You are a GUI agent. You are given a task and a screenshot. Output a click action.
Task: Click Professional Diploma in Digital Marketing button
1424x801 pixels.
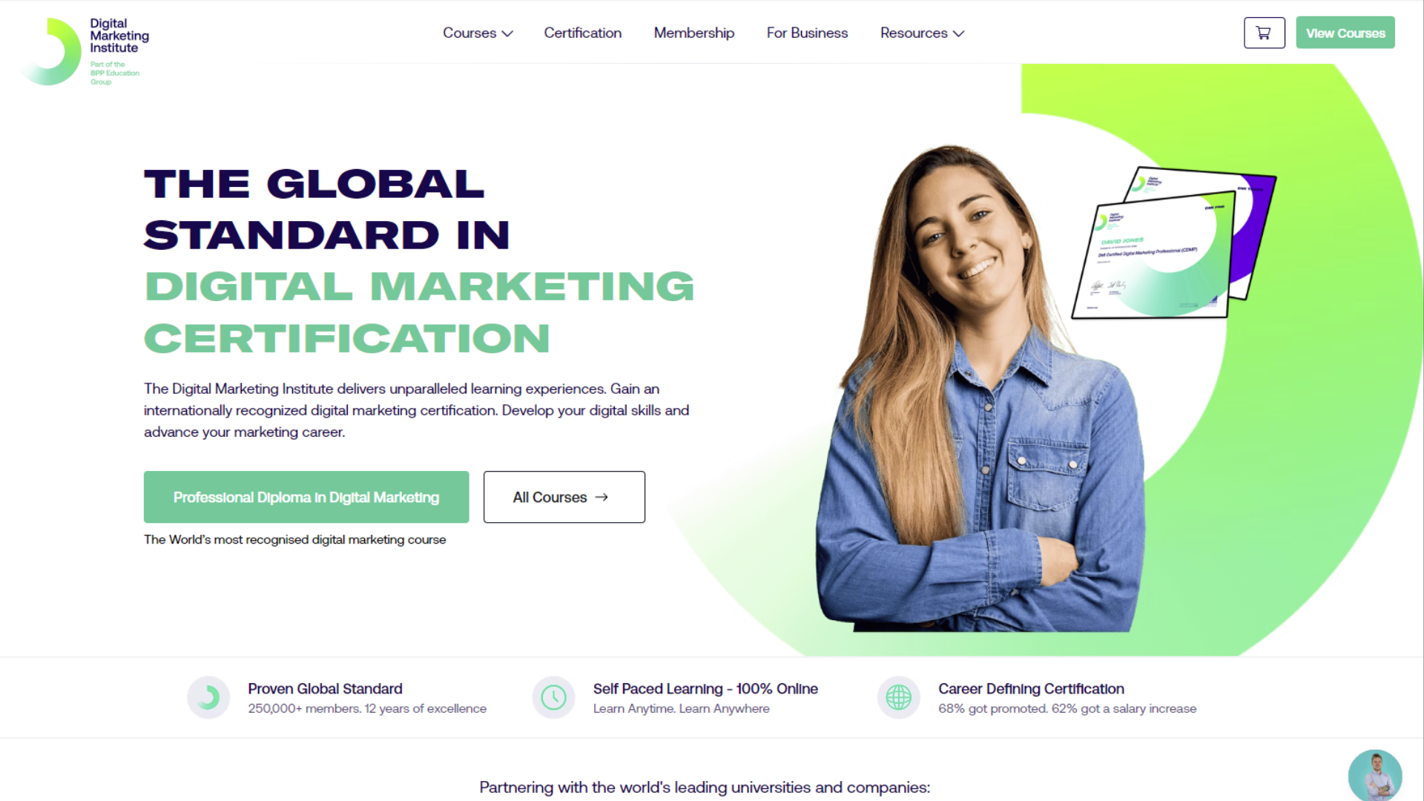(306, 497)
